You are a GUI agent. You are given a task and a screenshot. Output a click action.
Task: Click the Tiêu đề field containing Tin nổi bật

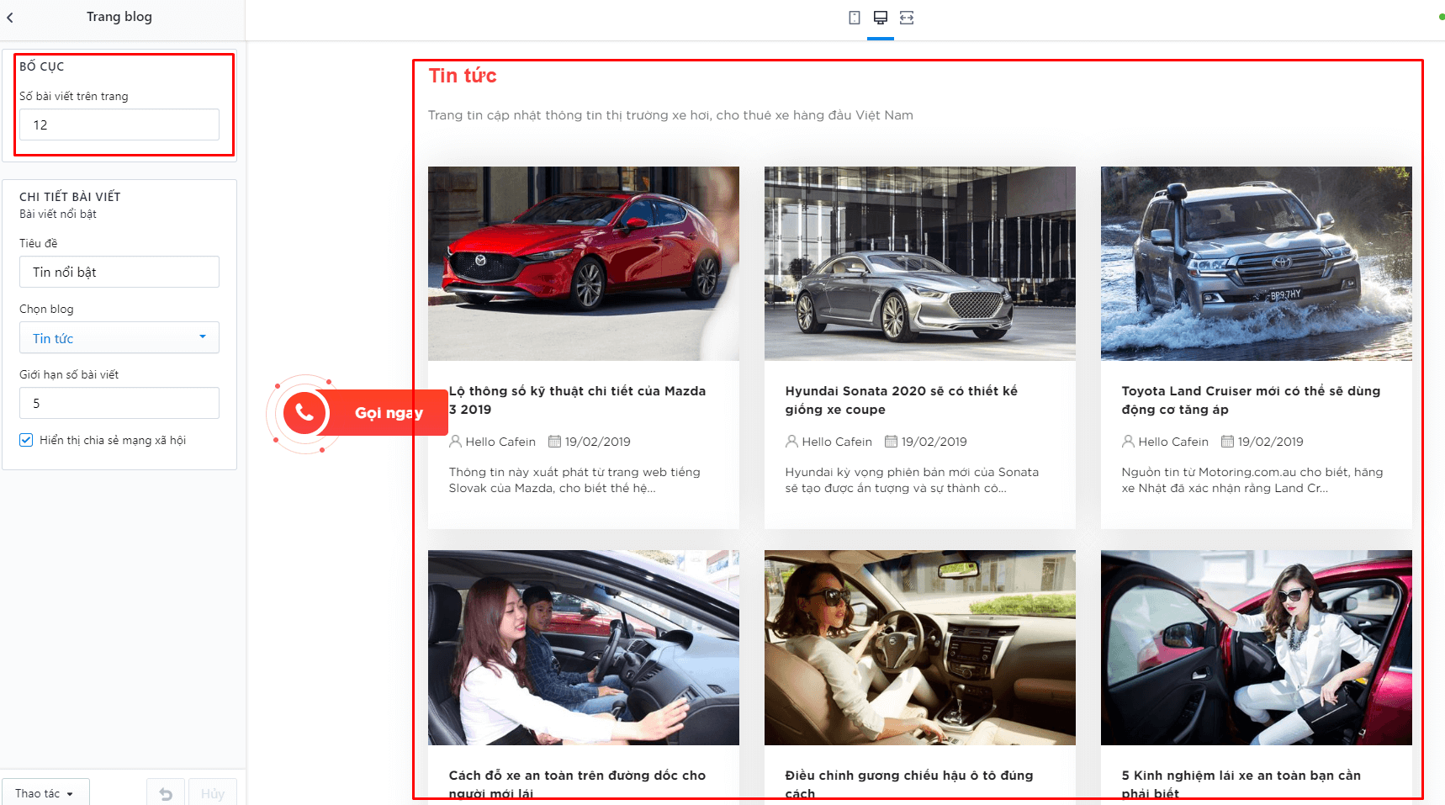119,272
